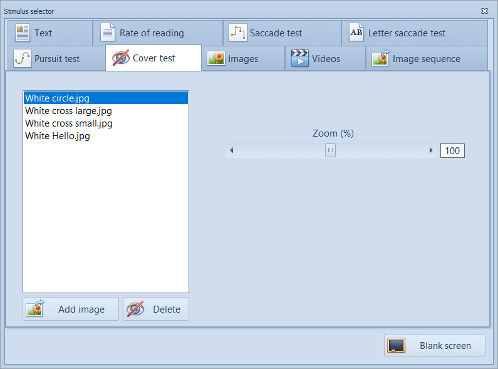Click the Saccade test icon
The image size is (498, 369).
click(237, 33)
